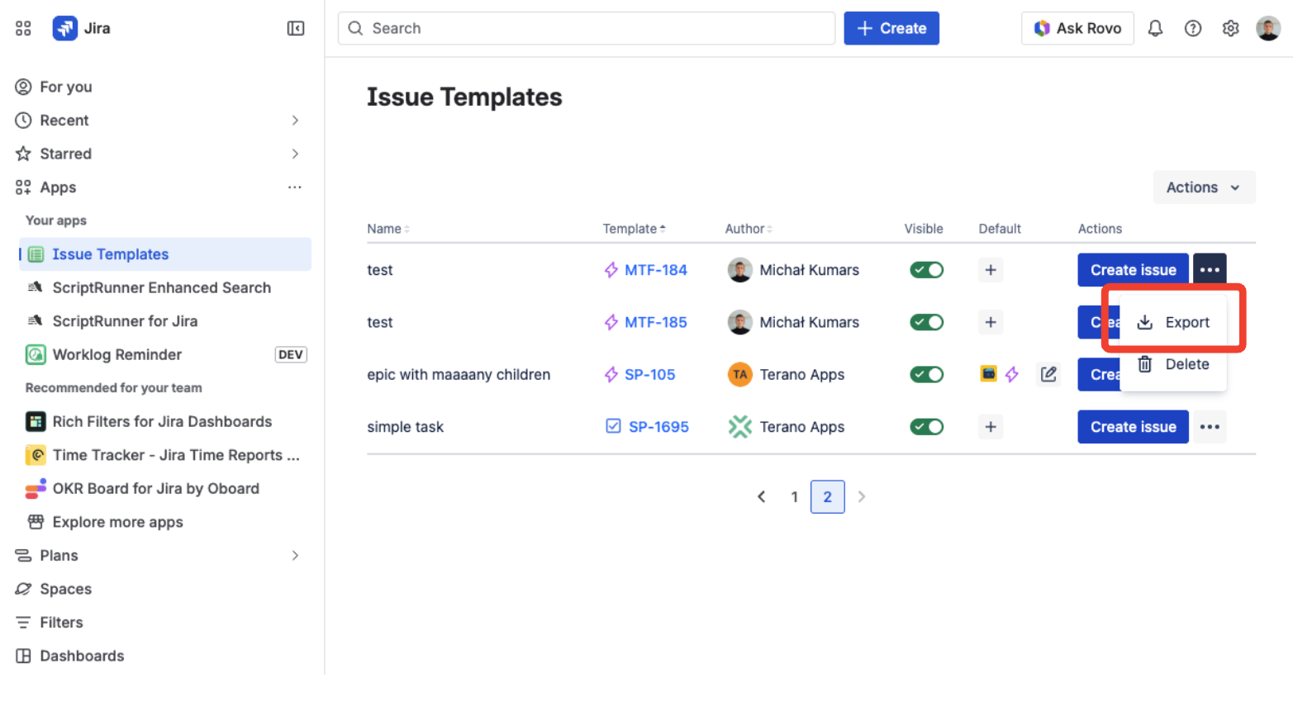The image size is (1293, 725).
Task: Open the help question mark icon
Action: point(1193,28)
